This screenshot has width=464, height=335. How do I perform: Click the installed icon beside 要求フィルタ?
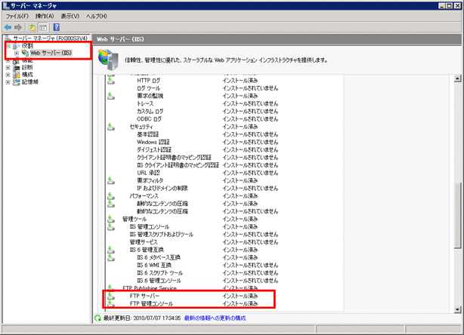(111, 180)
